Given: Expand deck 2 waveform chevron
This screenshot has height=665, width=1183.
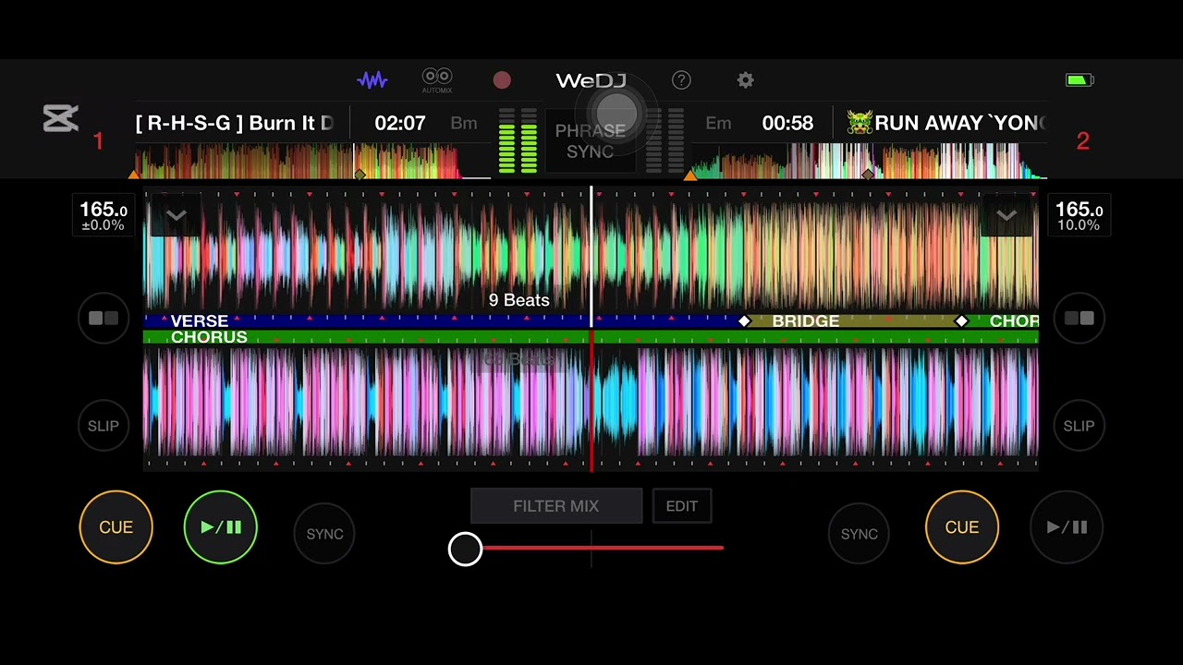Looking at the screenshot, I should pyautogui.click(x=1006, y=215).
